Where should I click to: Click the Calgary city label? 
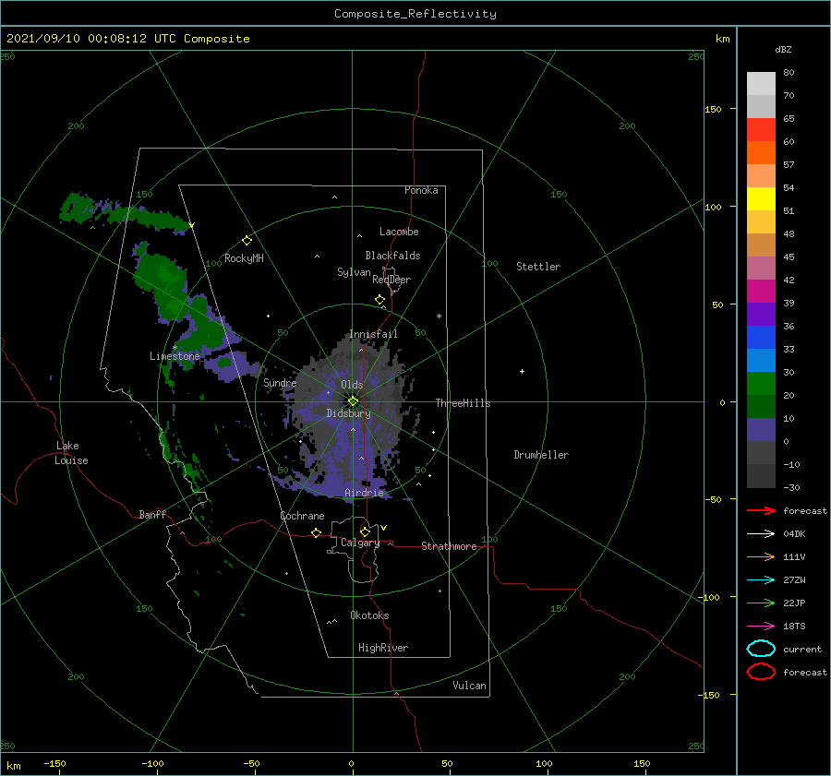click(x=360, y=543)
